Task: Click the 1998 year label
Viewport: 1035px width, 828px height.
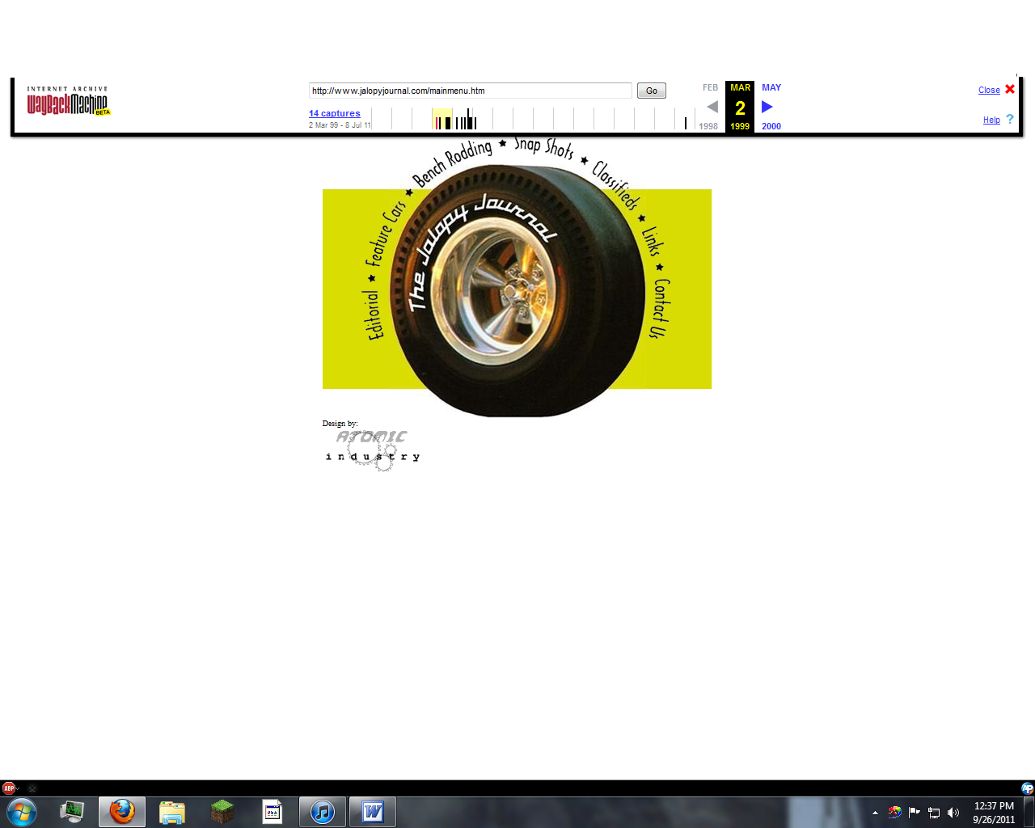Action: [708, 126]
